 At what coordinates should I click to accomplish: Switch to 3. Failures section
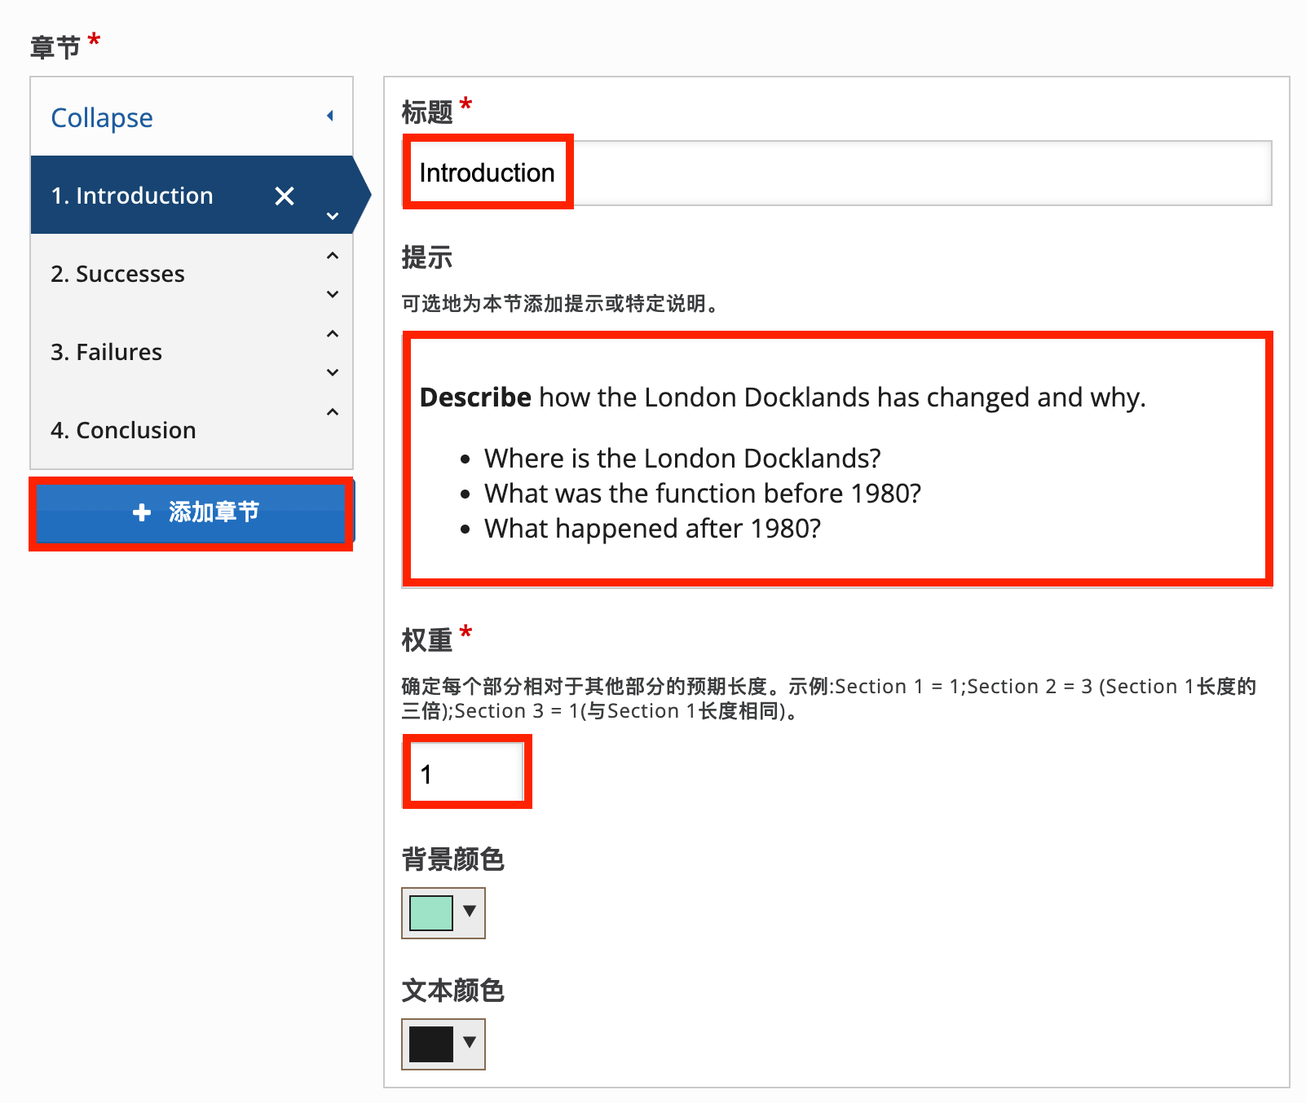pos(107,353)
